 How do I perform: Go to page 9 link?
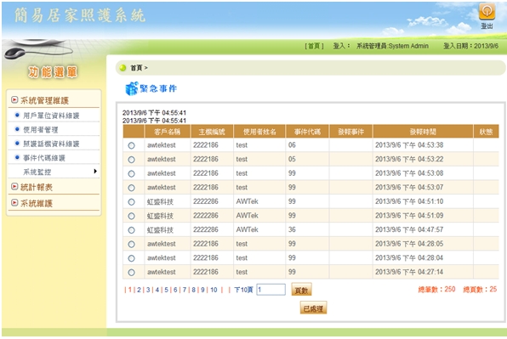click(x=202, y=290)
